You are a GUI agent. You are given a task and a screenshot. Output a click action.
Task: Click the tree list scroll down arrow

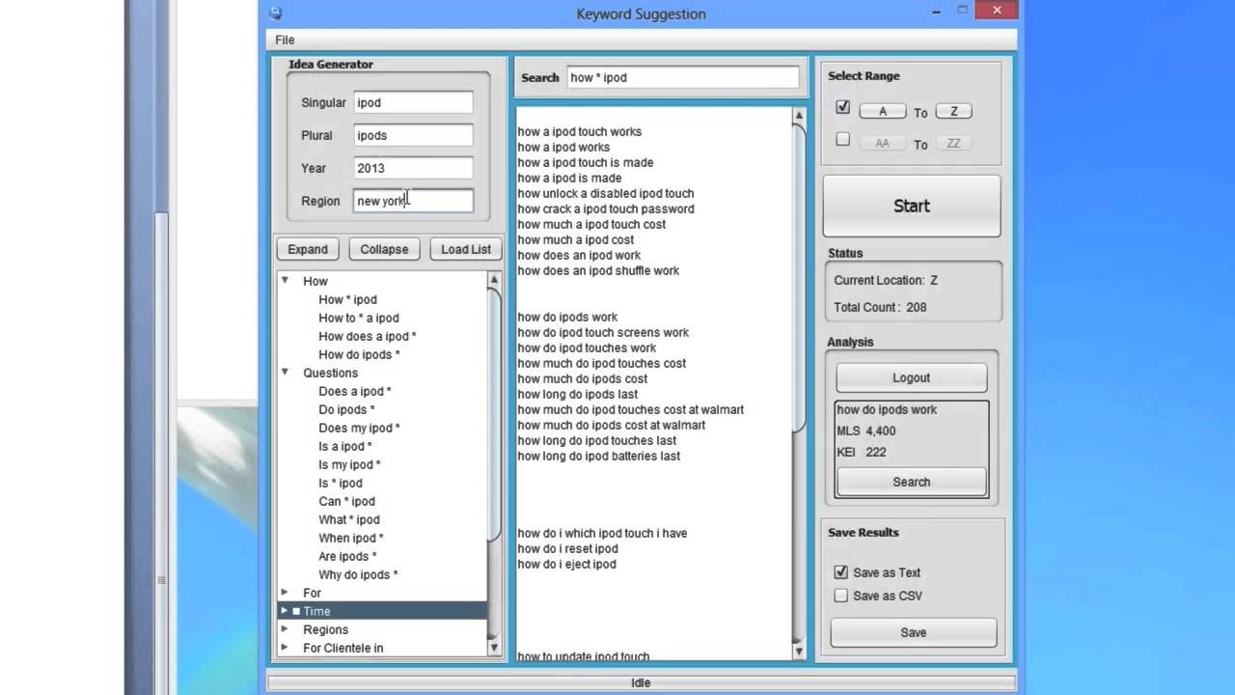click(x=494, y=649)
